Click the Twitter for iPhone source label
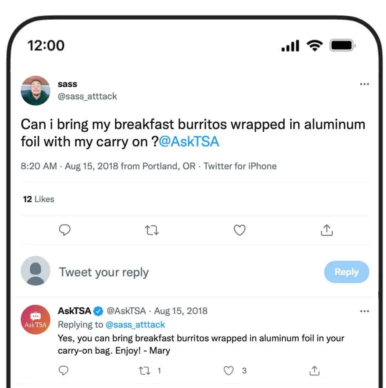This screenshot has width=386, height=388. [240, 166]
